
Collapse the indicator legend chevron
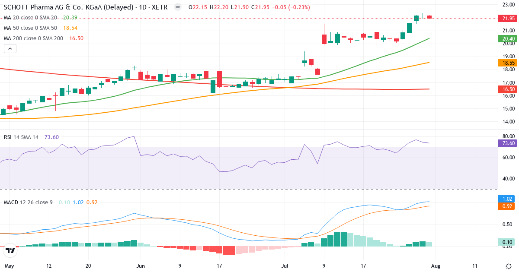tap(10, 49)
